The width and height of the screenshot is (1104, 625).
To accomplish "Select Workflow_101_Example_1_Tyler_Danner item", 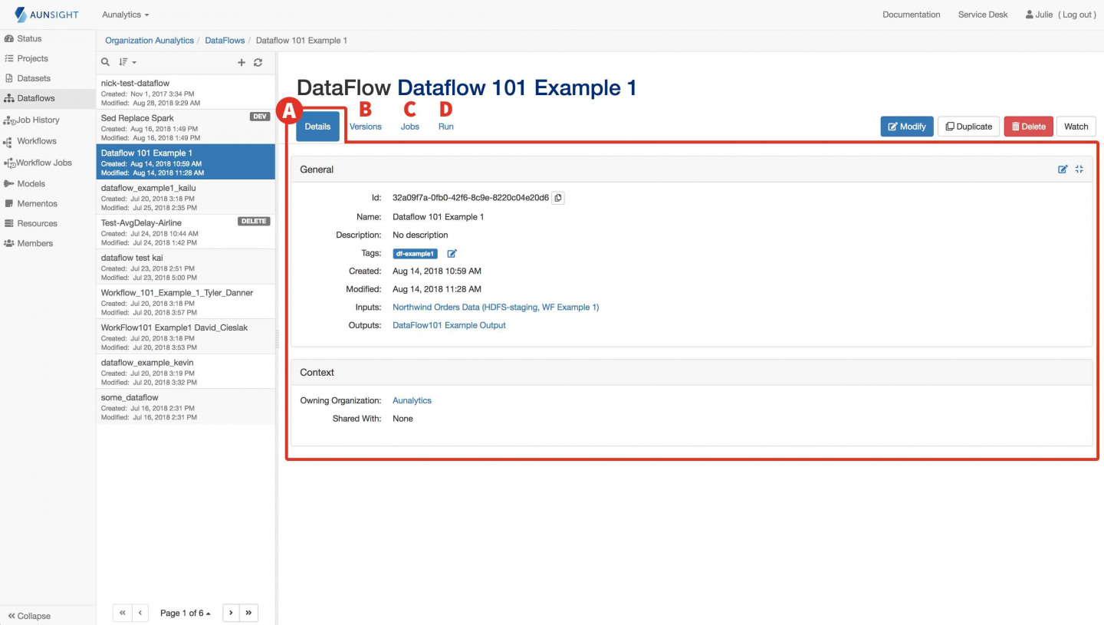I will [x=186, y=301].
